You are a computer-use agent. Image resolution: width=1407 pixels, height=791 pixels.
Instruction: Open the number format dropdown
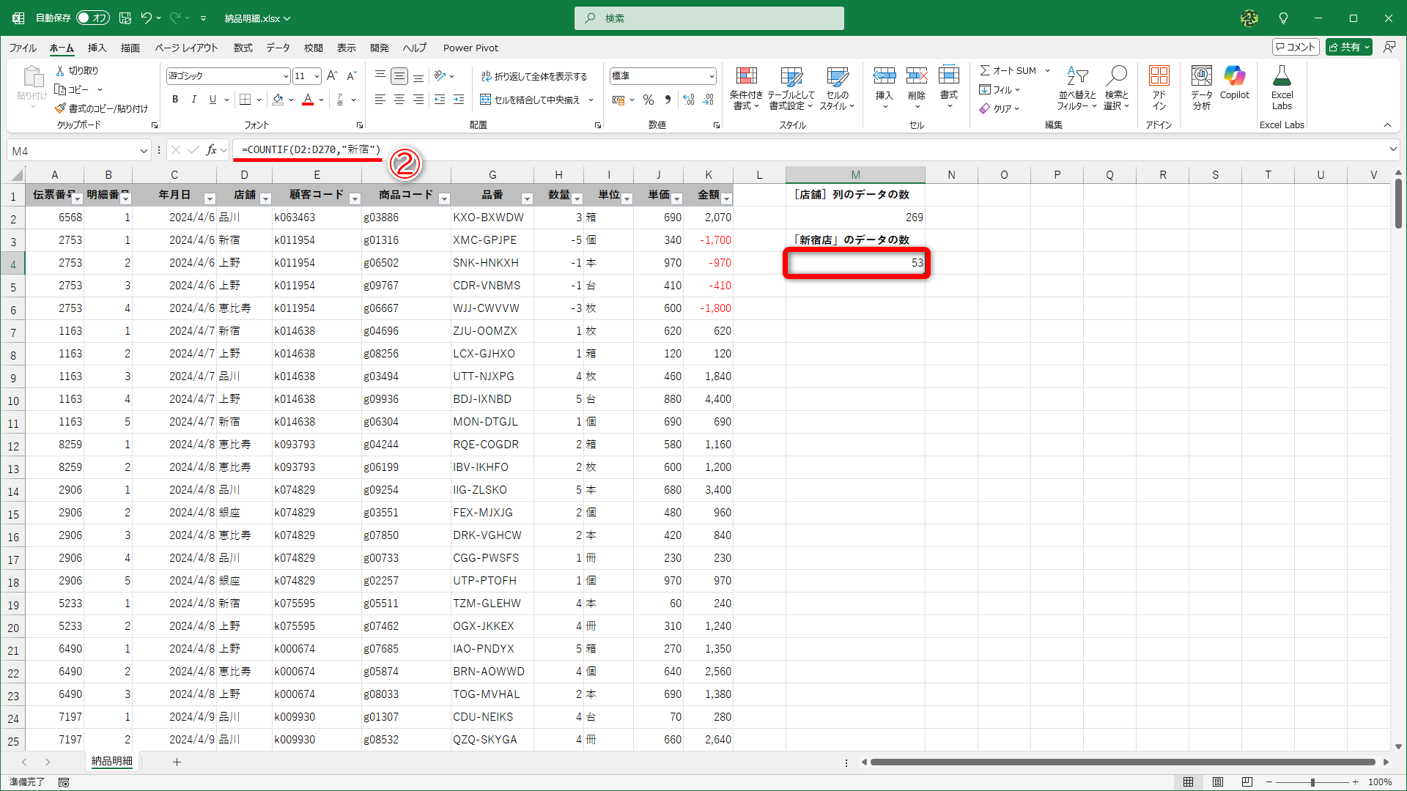(711, 76)
